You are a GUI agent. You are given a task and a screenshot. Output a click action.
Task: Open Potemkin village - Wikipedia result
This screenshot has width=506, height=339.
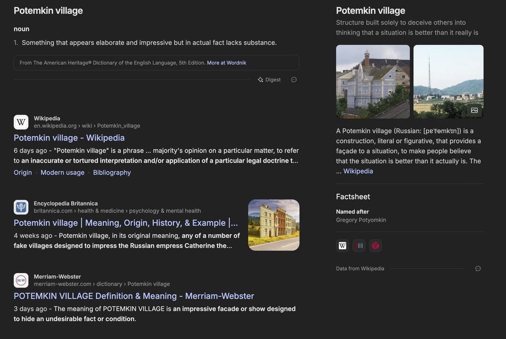click(x=69, y=138)
